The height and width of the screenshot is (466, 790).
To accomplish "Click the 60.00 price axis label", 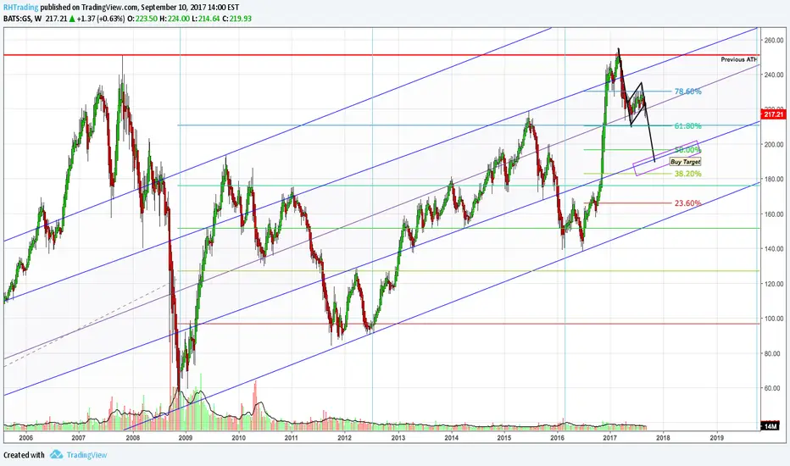I will pos(773,388).
